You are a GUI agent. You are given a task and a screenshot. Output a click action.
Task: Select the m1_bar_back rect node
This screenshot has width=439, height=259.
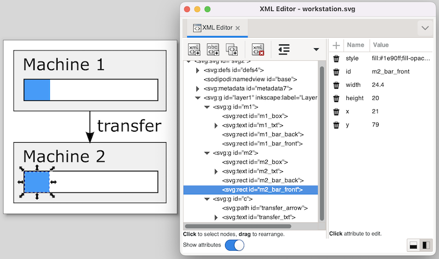tap(263, 134)
